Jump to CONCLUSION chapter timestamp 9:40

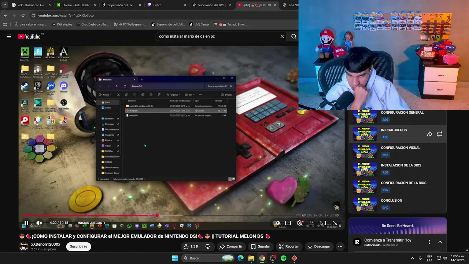point(385,208)
